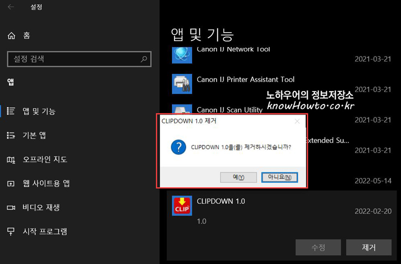Screen dimensions: 401x264
Task: Click the 시작 프로그램 icon
Action: coord(11,231)
